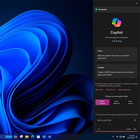Click the Analyze SWOT analysis suggestion card
Viewport: 140px width, 140px height.
(x=116, y=71)
